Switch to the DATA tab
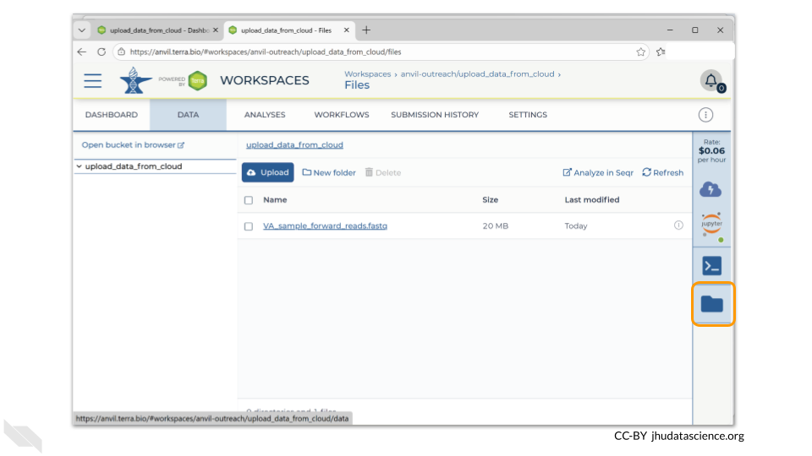Screen dimensions: 812x456 [x=188, y=115]
